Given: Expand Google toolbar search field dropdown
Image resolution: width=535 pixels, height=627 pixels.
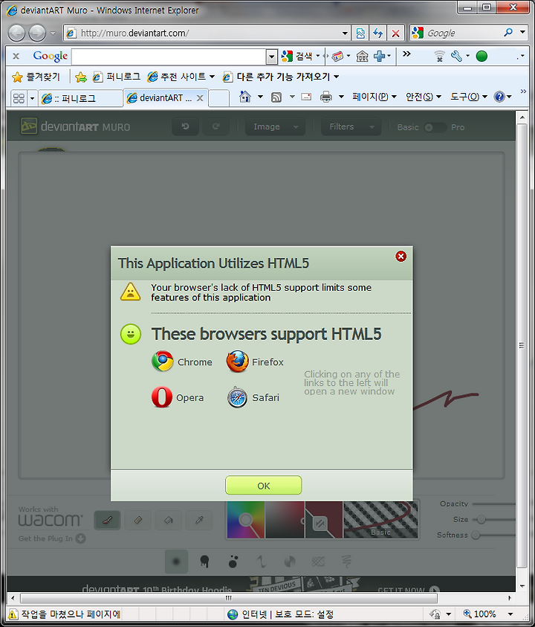Looking at the screenshot, I should [272, 57].
